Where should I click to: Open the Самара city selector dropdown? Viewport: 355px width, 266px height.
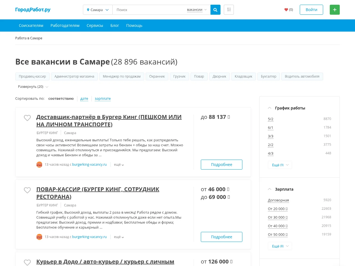pyautogui.click(x=98, y=10)
